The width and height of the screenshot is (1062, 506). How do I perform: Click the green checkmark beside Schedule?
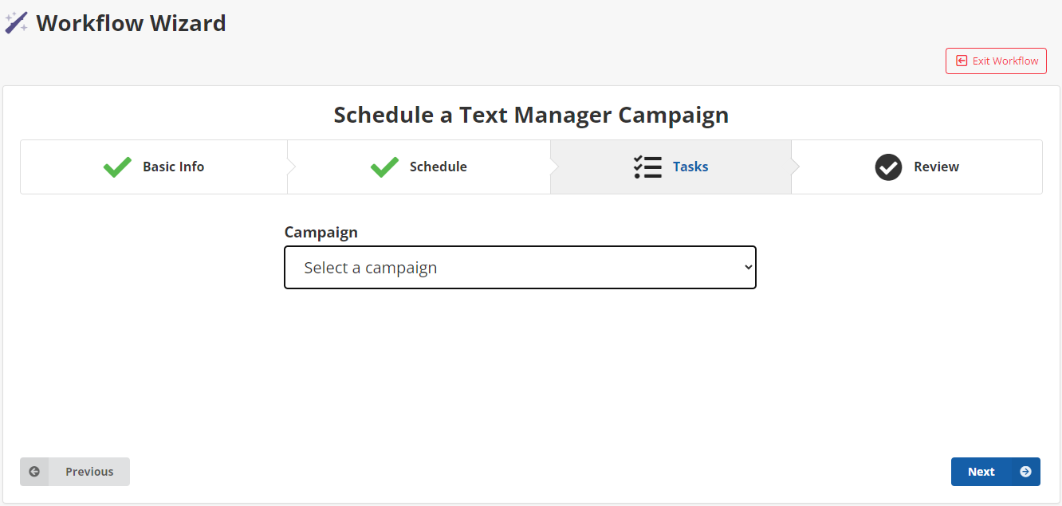(x=384, y=167)
